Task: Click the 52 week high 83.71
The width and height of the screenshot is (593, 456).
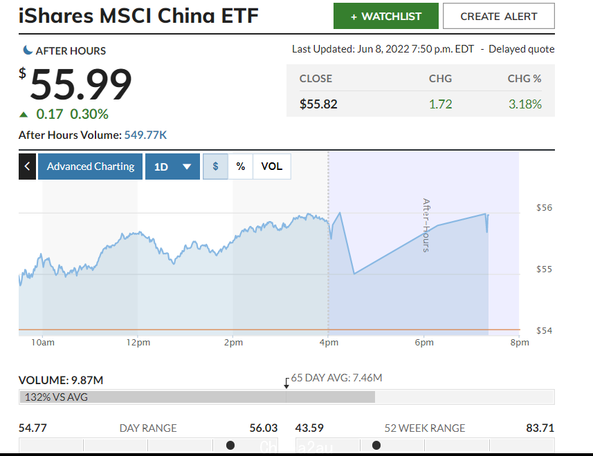Action: (x=540, y=428)
